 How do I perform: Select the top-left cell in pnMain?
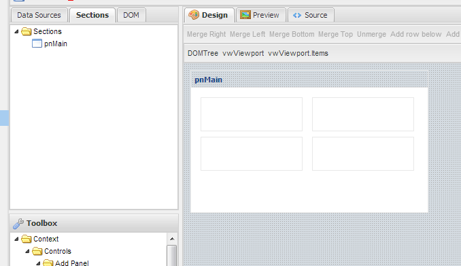[252, 114]
